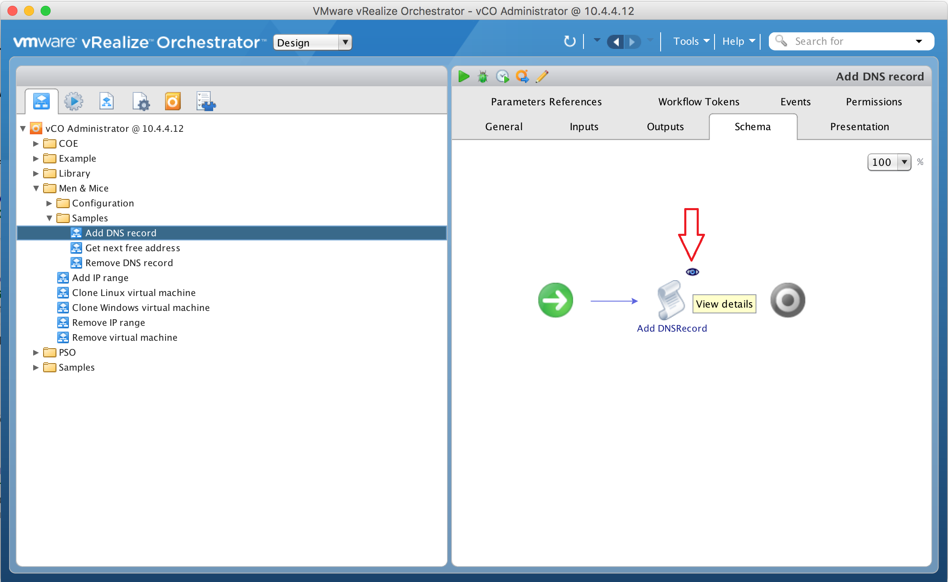Open the Actions gear view icon

point(74,101)
